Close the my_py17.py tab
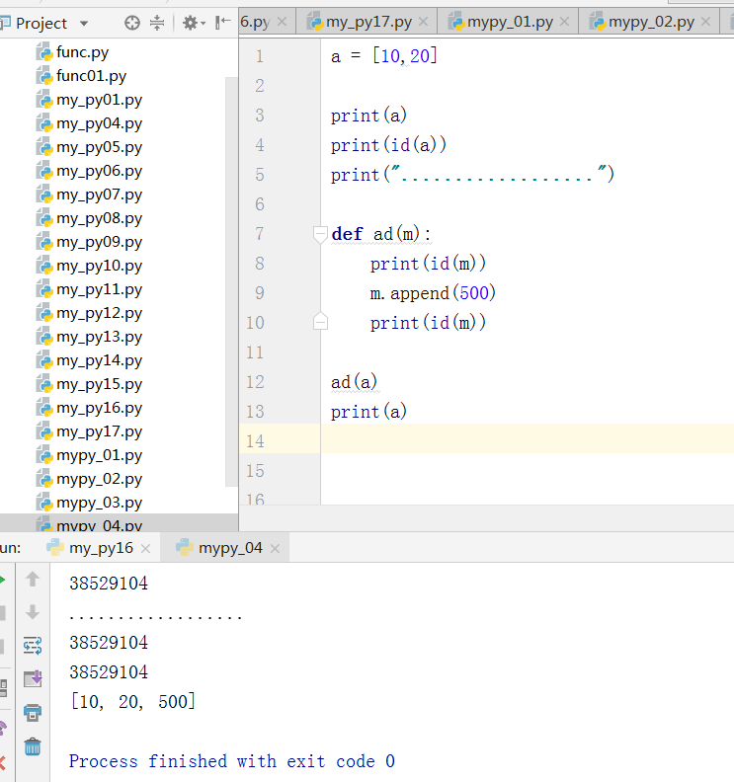The width and height of the screenshot is (734, 782). [423, 22]
